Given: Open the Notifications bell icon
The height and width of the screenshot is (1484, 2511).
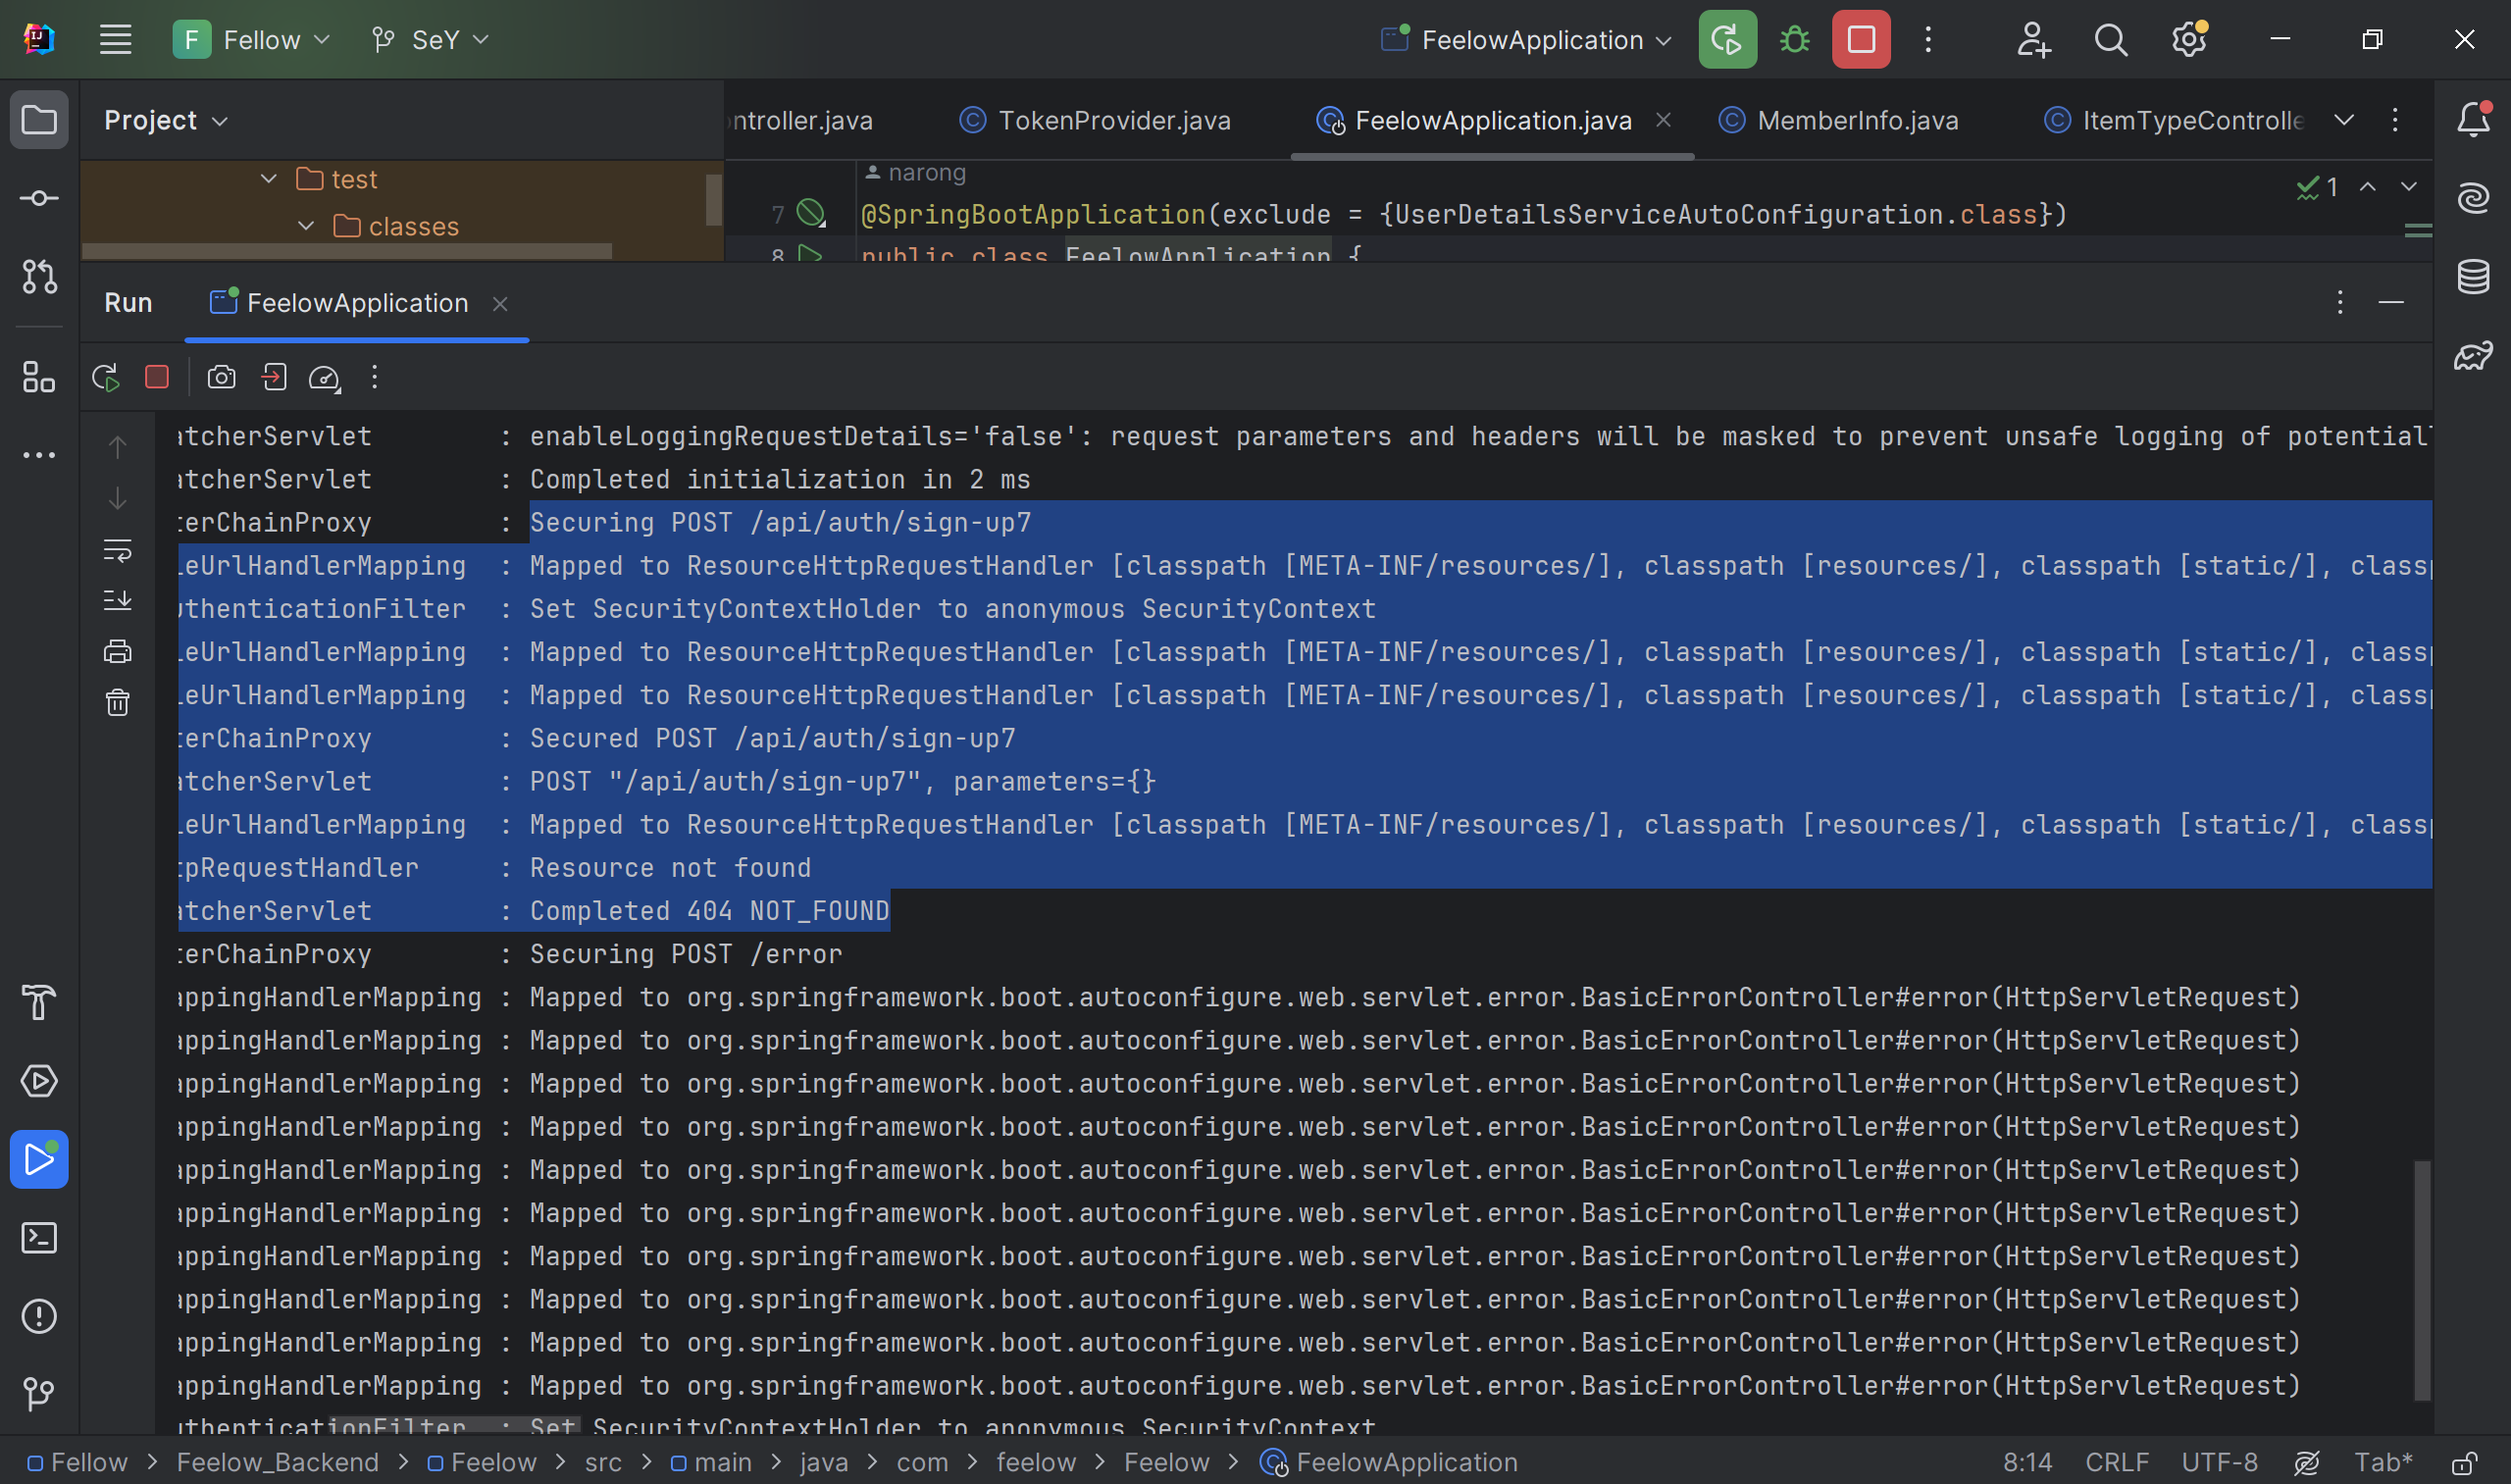Looking at the screenshot, I should 2473,120.
